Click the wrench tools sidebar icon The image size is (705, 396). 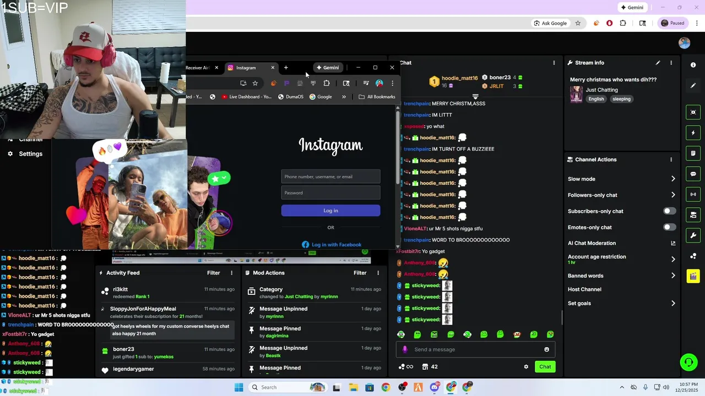tap(693, 235)
